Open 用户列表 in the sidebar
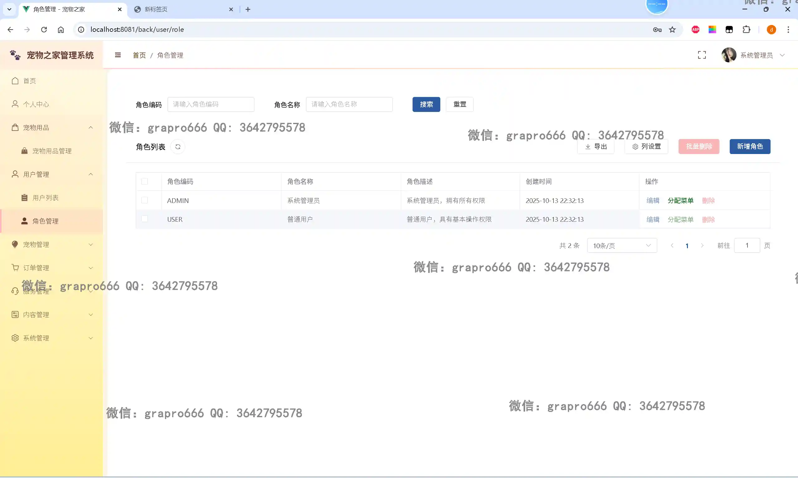Image resolution: width=798 pixels, height=478 pixels. tap(46, 198)
